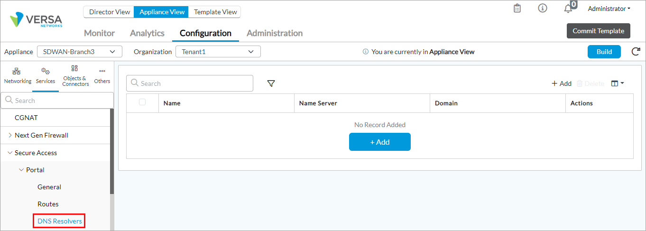Click the table search field
646x231 pixels.
pos(190,83)
